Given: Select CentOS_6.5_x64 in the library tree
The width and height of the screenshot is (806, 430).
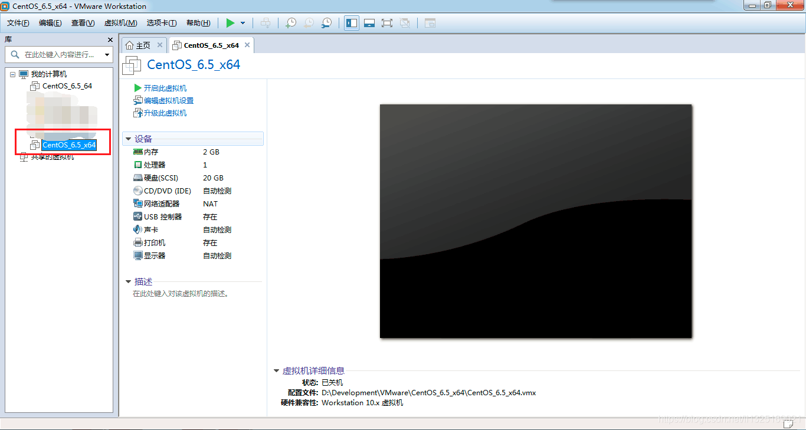Looking at the screenshot, I should coord(69,145).
